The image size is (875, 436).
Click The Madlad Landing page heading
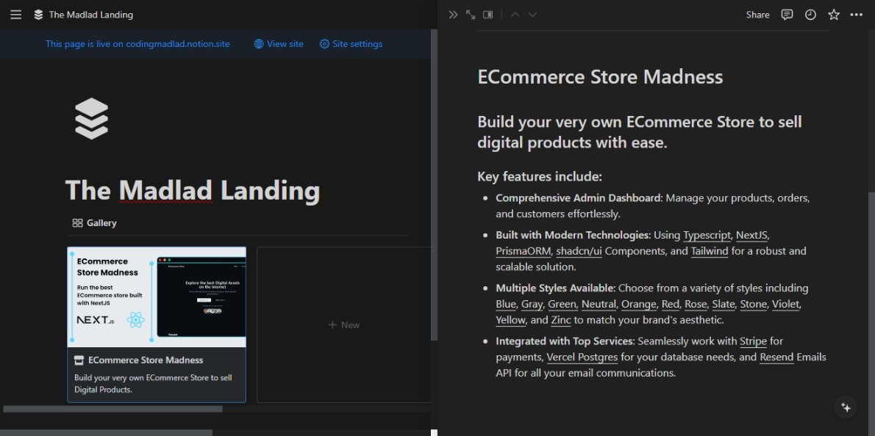click(x=193, y=190)
